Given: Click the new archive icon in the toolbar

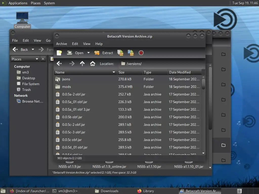Looking at the screenshot, I should [x=59, y=53].
